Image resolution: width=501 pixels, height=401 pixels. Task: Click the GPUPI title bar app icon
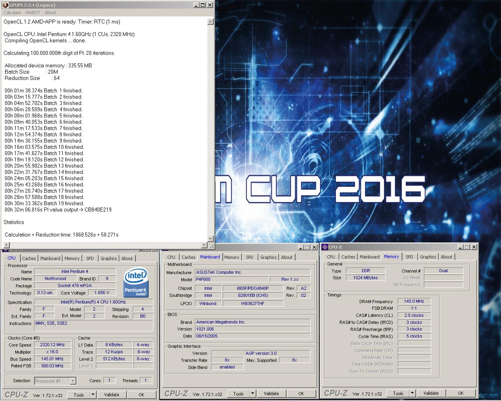pyautogui.click(x=5, y=5)
